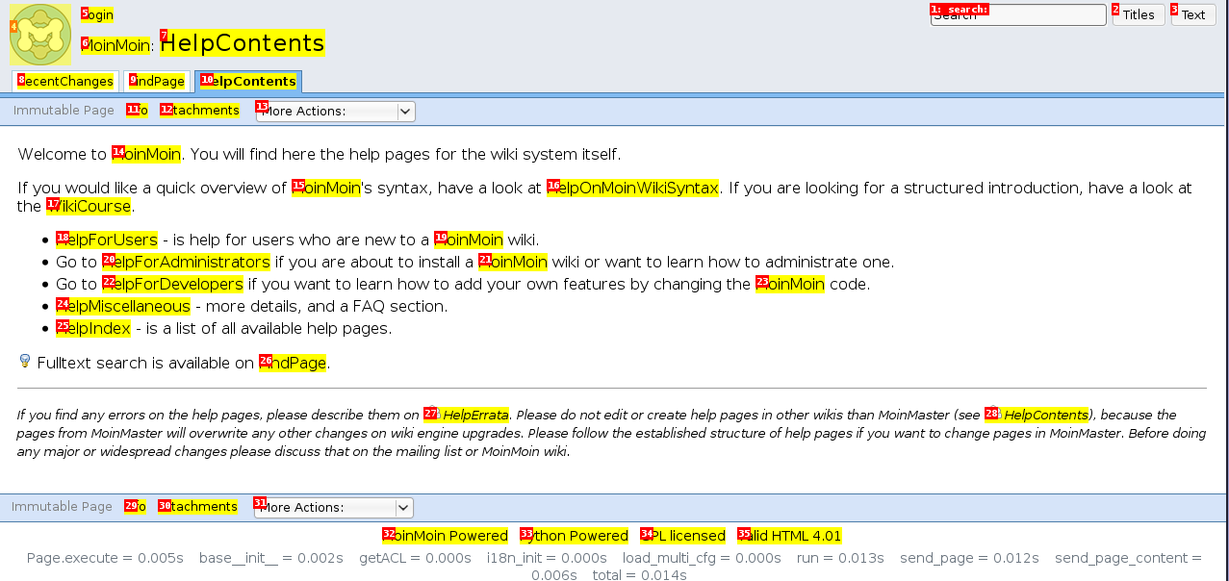Open the HelpOnMoinWikiSyntax link
The height and width of the screenshot is (581, 1229).
pyautogui.click(x=633, y=189)
